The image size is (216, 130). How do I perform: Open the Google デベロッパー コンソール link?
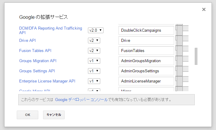click(x=81, y=100)
